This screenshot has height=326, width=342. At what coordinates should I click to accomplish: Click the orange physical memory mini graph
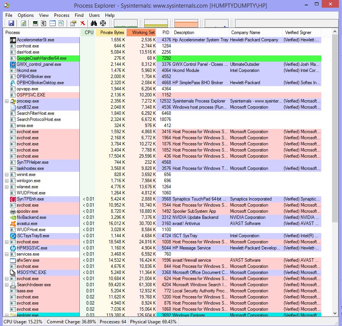pos(186,23)
